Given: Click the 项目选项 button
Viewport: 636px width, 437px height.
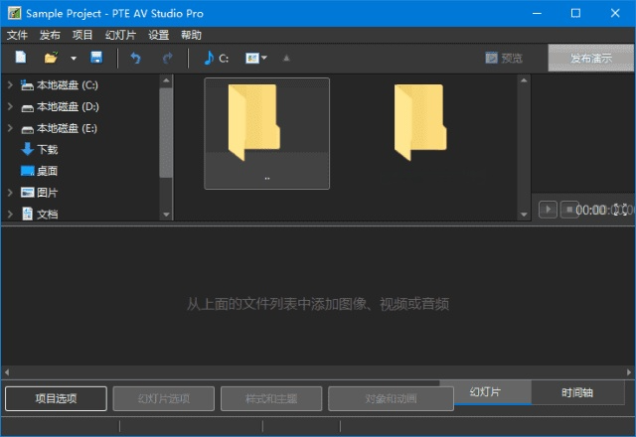Looking at the screenshot, I should (55, 399).
